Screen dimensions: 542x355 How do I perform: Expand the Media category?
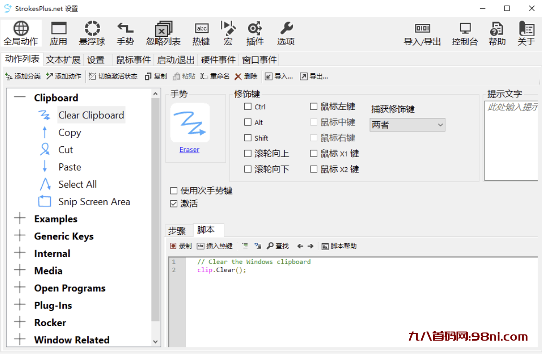pyautogui.click(x=20, y=270)
